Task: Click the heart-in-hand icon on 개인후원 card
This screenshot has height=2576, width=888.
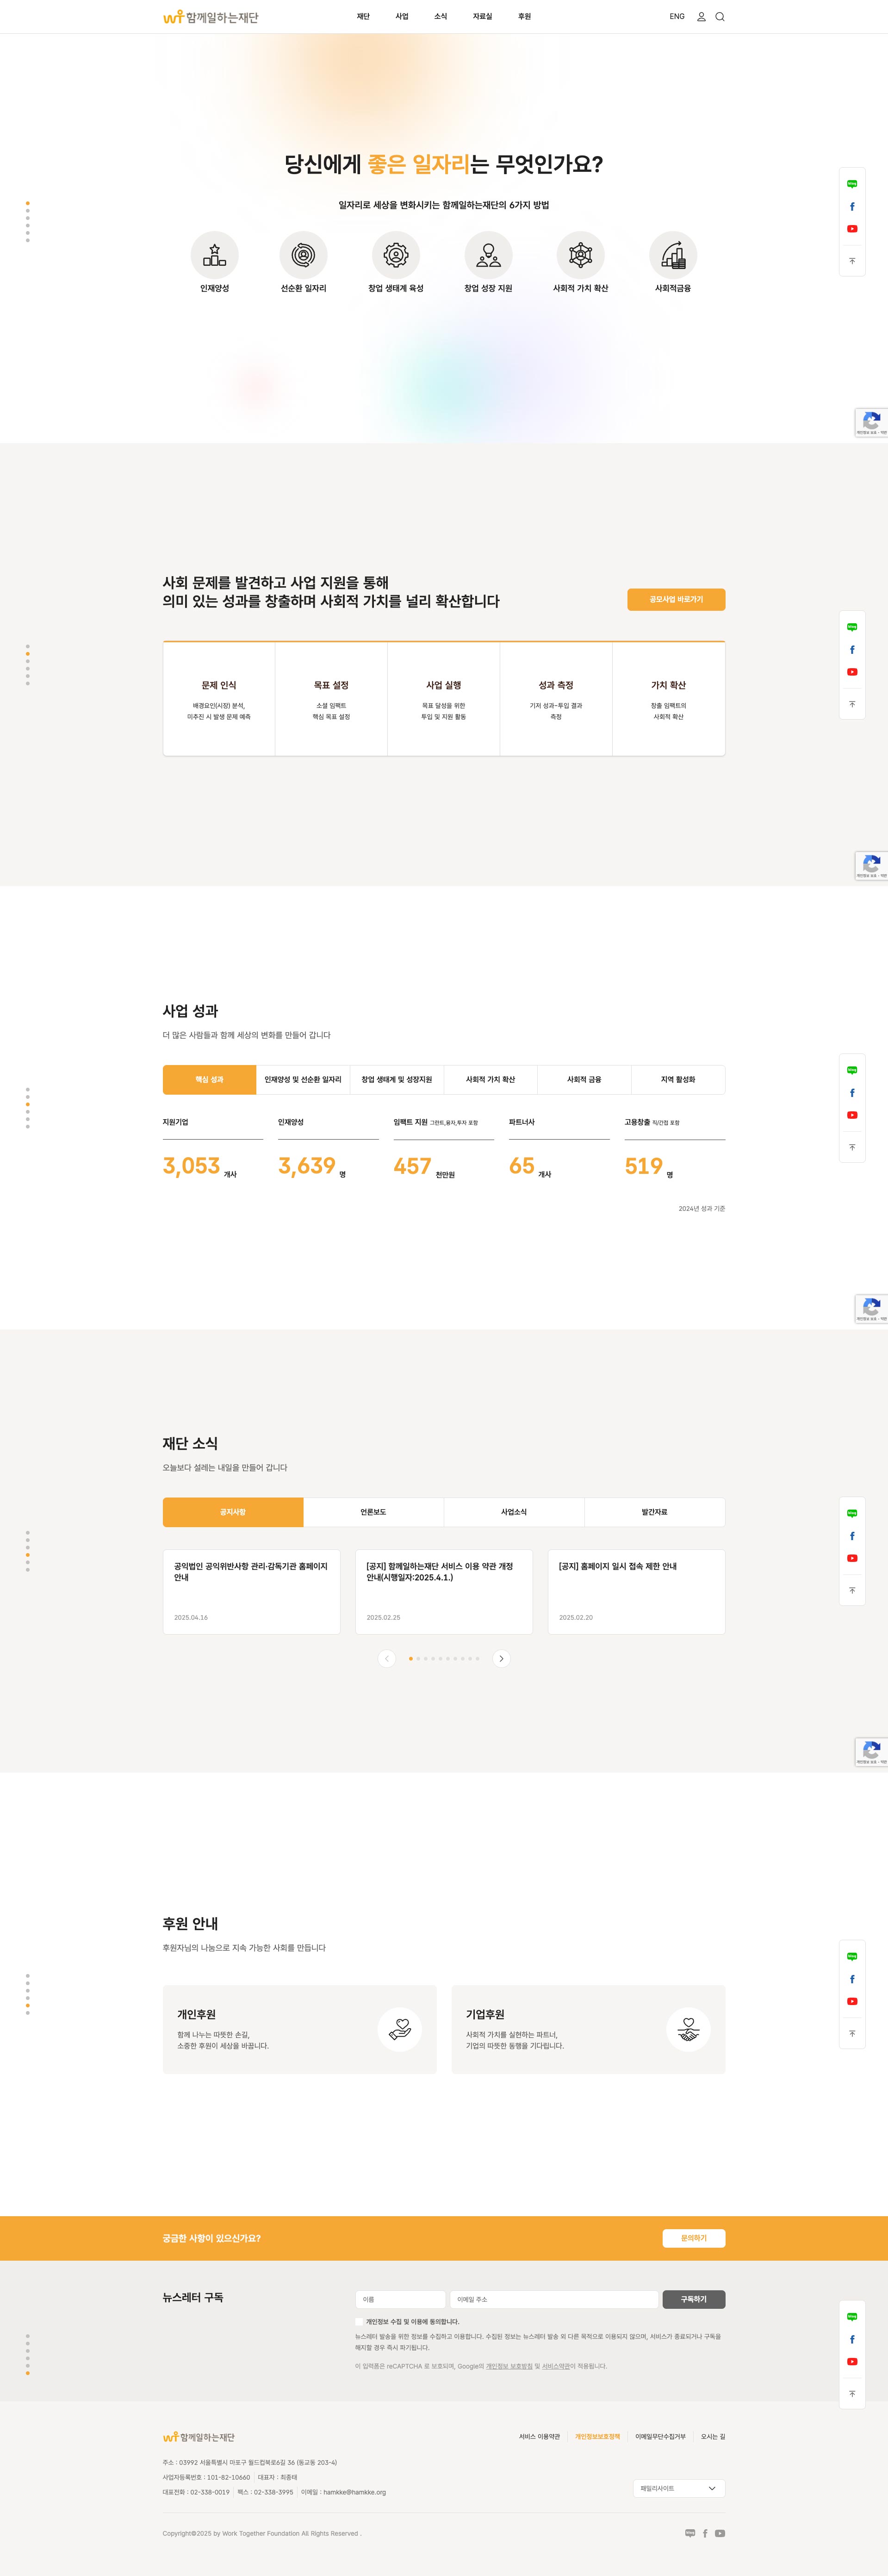Action: click(x=399, y=2029)
